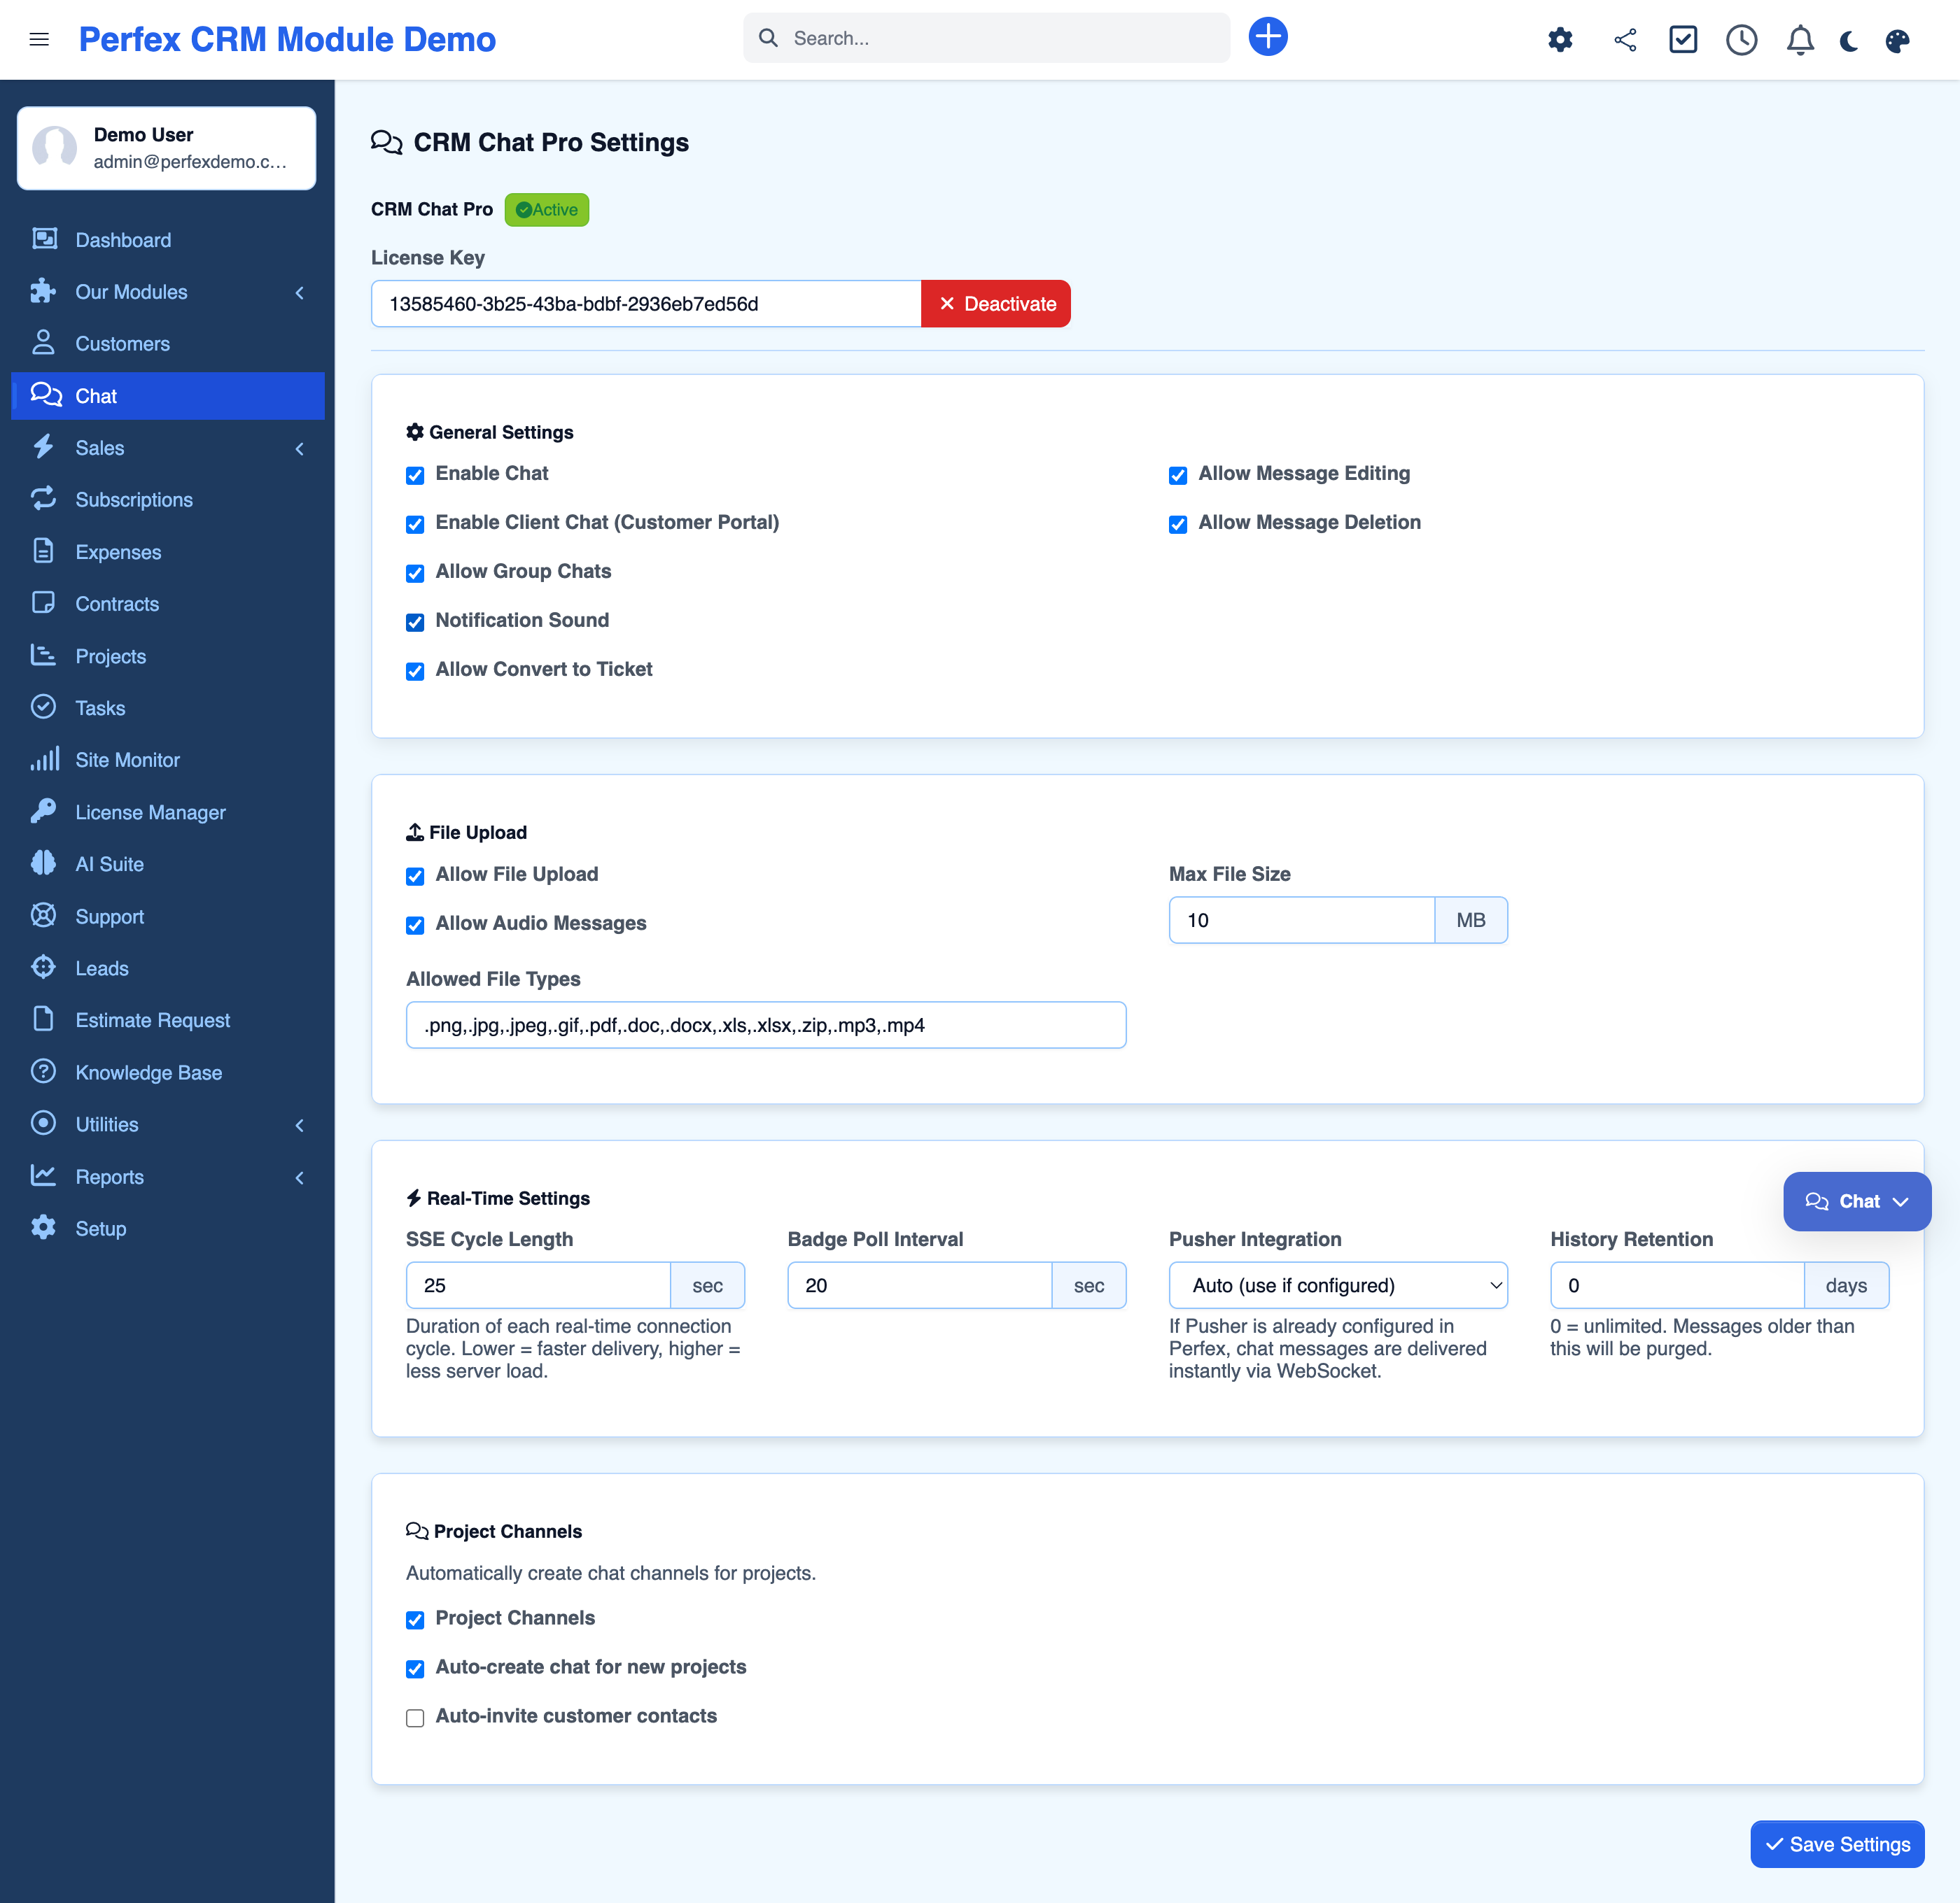Open the checkbox todo icon in header

click(x=1683, y=39)
